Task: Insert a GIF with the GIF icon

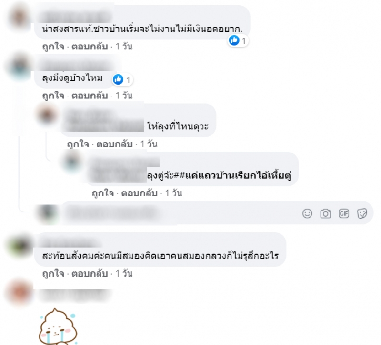Action: point(343,213)
